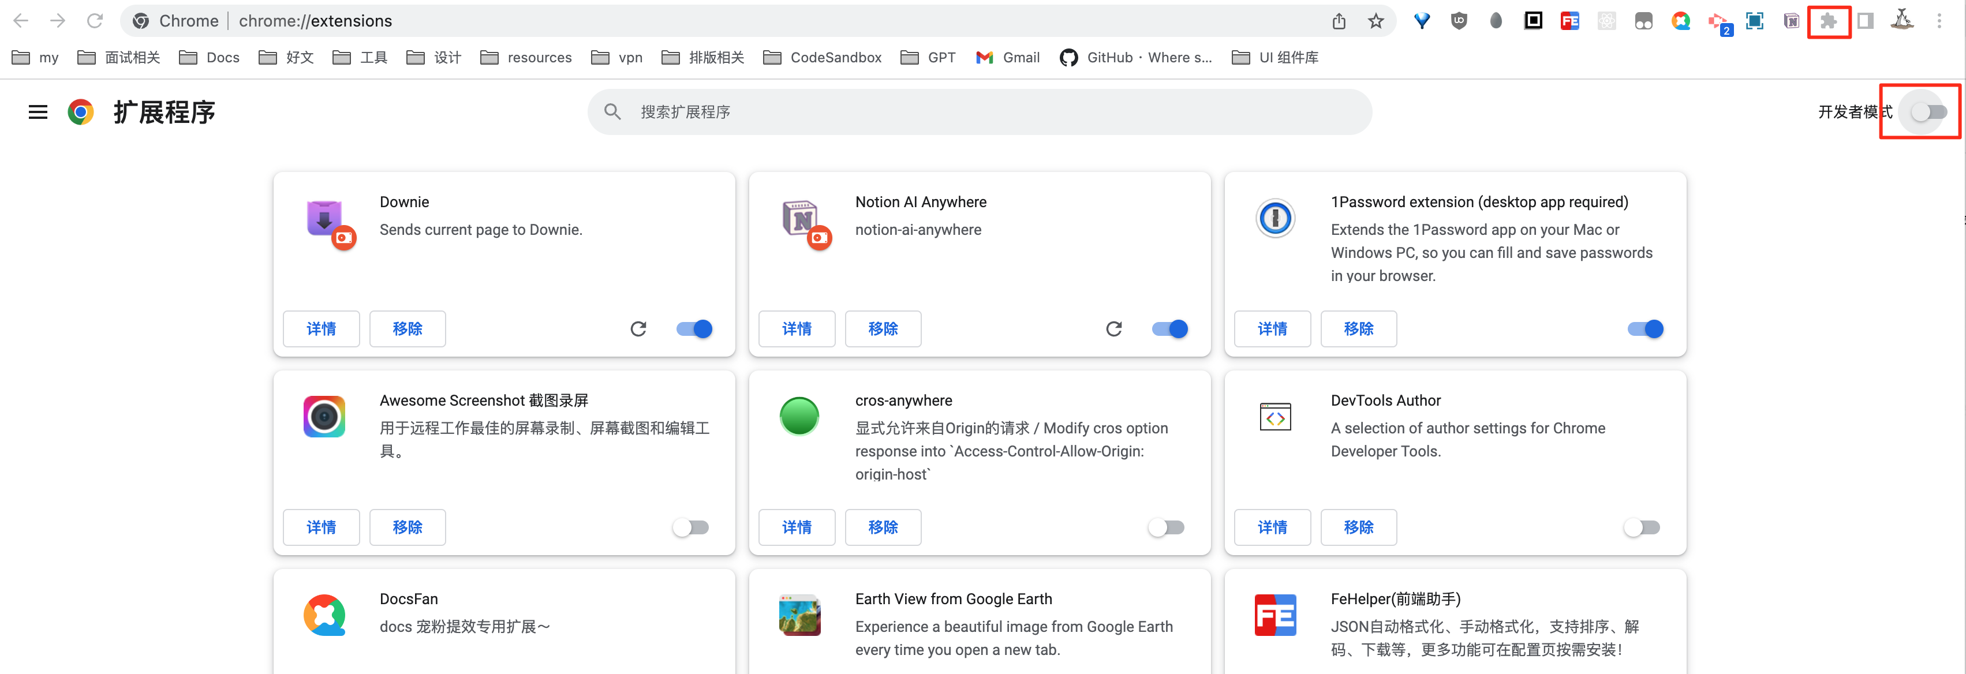
Task: Click 移除 for Downie extension
Action: click(407, 329)
